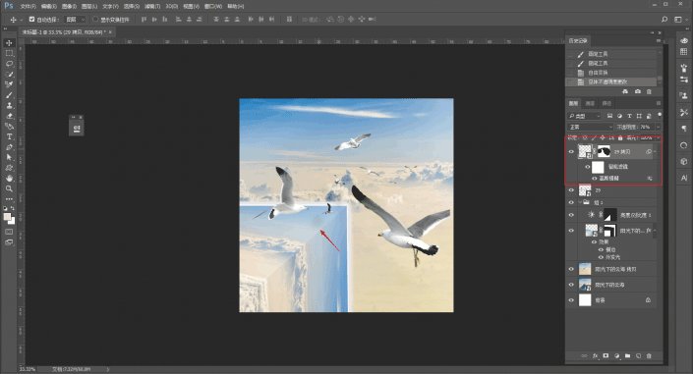Select the 自由变换 history state

[x=611, y=73]
